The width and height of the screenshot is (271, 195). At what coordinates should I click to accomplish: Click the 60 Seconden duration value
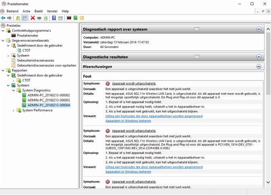click(x=109, y=47)
